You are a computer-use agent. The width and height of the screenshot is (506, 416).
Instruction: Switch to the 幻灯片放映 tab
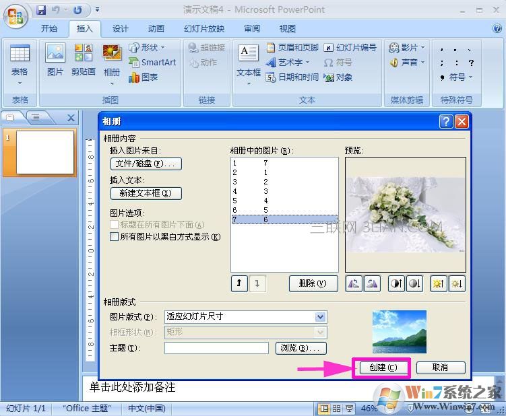coord(204,29)
